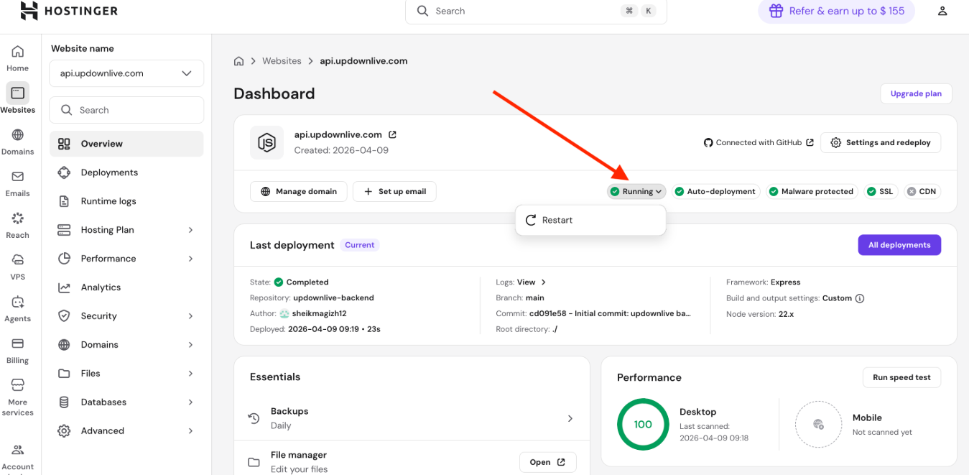Open the Billing sidebar icon
The height and width of the screenshot is (475, 969).
17,349
